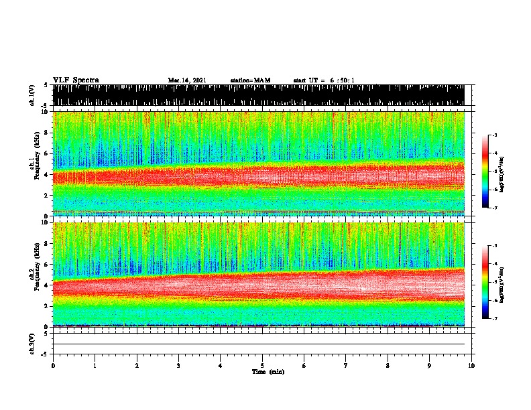The height and width of the screenshot is (410, 531).
Task: Click tick "4" on the time axis
Action: [x=221, y=366]
